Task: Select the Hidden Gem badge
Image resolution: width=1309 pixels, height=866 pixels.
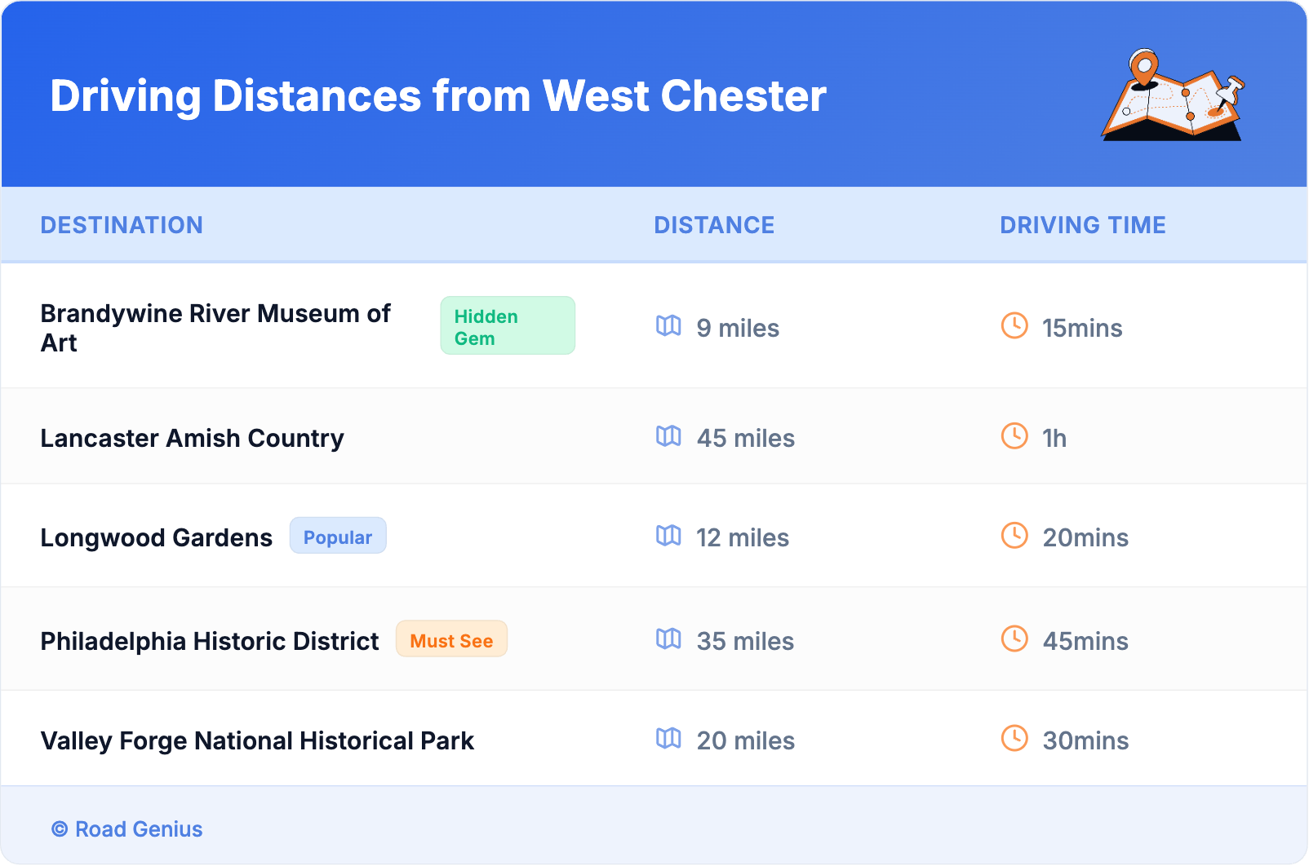Action: pos(507,326)
